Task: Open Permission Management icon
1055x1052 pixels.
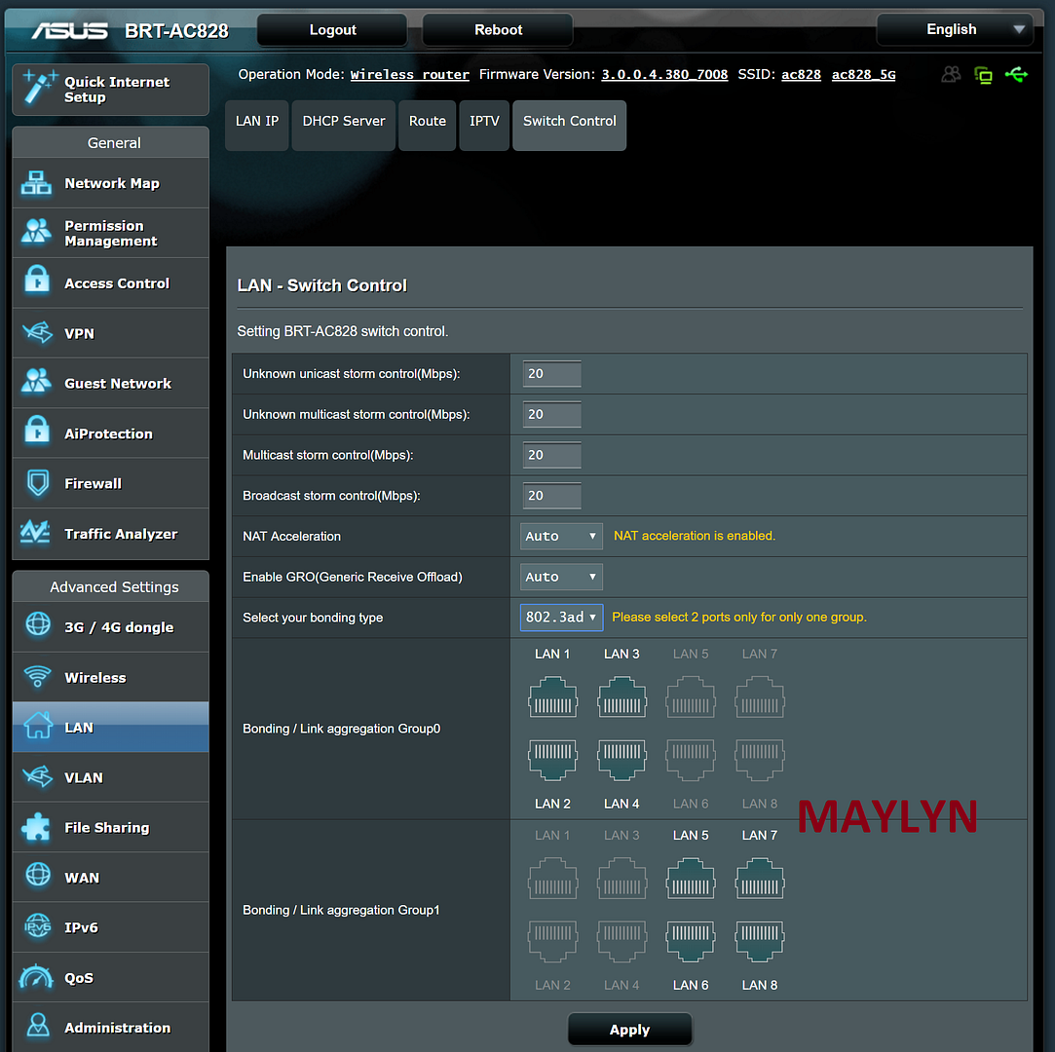Action: 36,232
